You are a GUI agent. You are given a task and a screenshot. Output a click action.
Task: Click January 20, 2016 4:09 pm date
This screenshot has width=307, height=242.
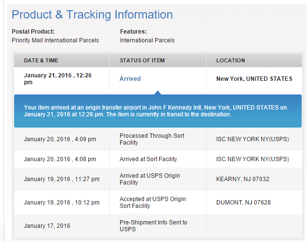(x=60, y=139)
